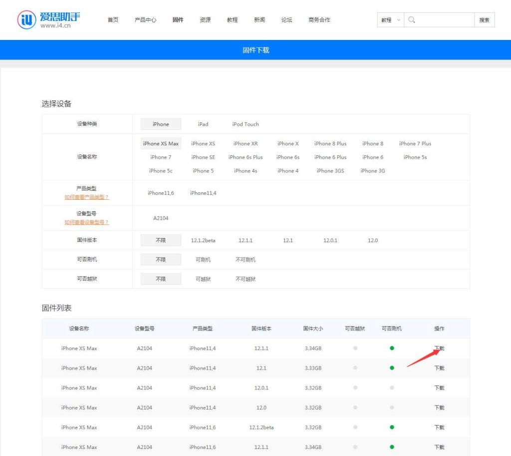
Task: Select 可刷机 filter option
Action: click(203, 260)
